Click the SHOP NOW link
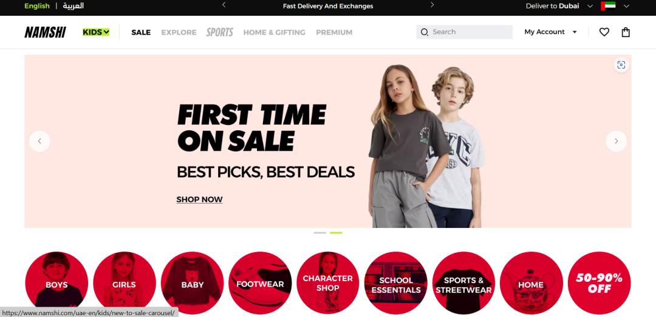The width and height of the screenshot is (656, 317). point(200,199)
